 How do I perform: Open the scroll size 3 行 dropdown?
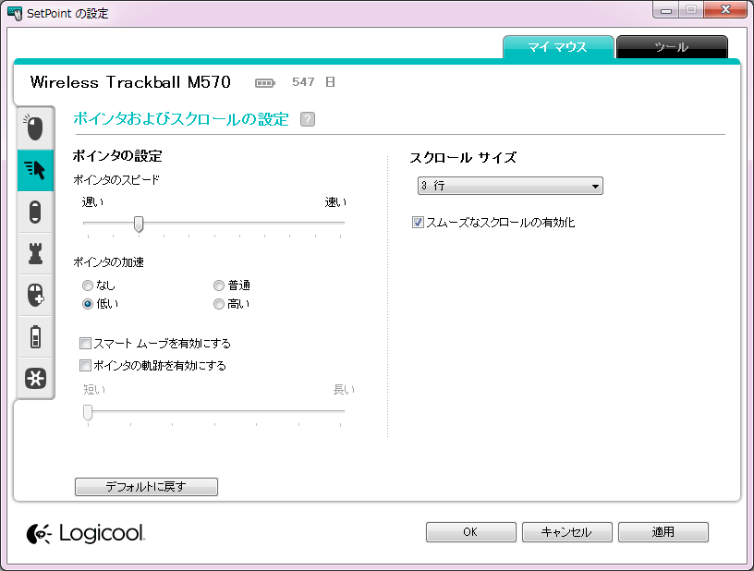point(510,186)
